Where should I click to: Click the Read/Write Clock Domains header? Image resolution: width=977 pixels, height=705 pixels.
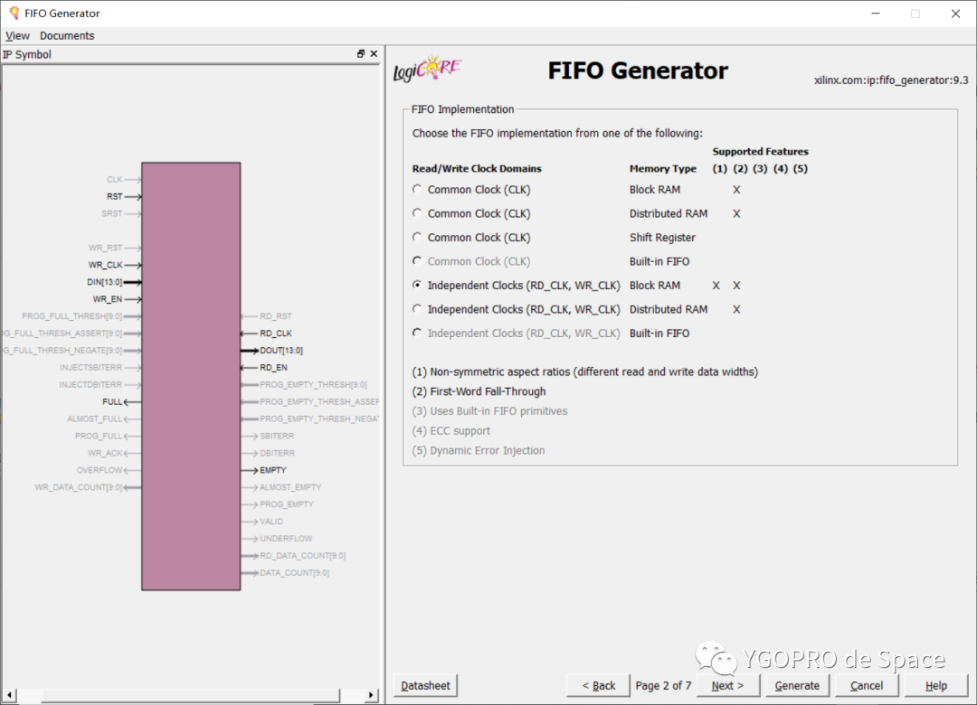pos(477,169)
